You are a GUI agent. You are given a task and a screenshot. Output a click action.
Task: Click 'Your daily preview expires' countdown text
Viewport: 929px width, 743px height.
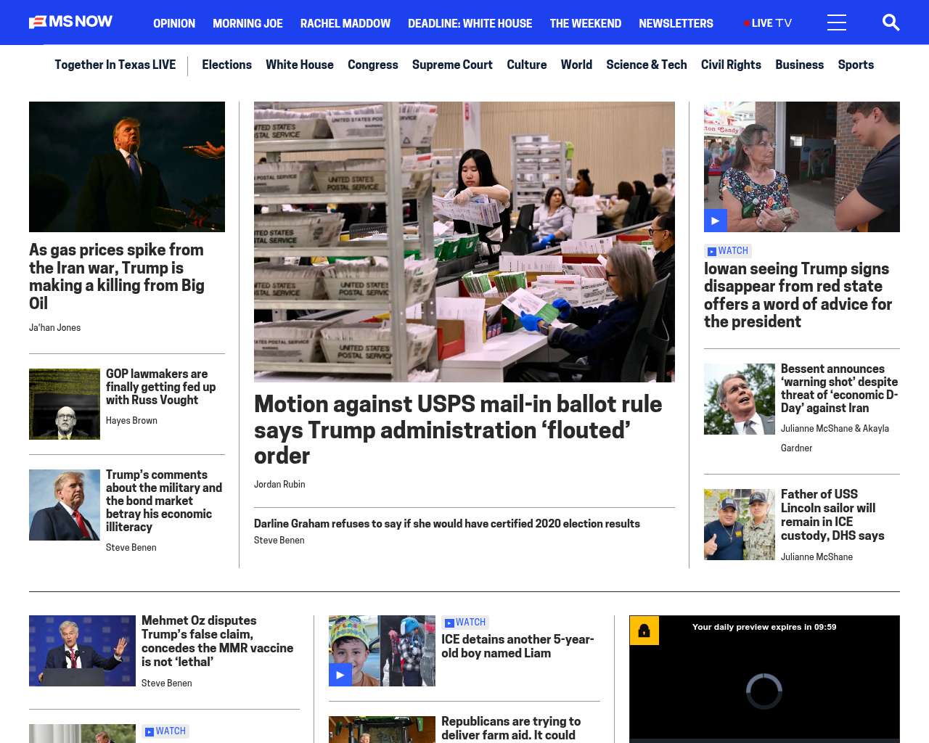pos(764,627)
